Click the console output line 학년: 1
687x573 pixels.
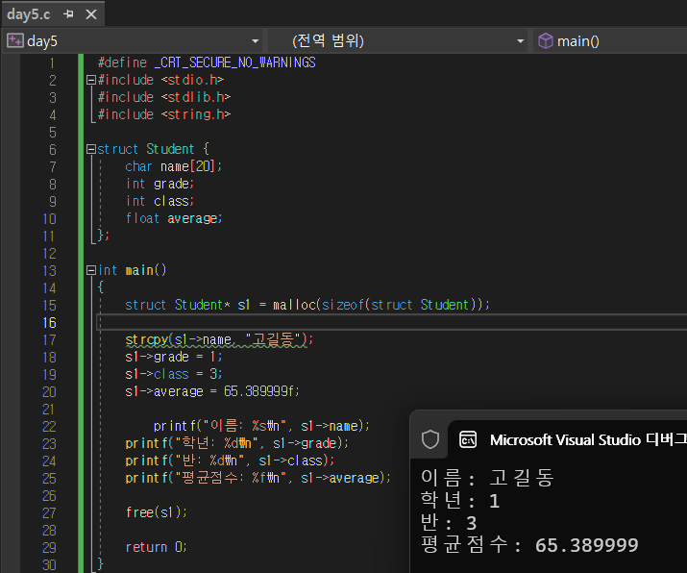460,500
